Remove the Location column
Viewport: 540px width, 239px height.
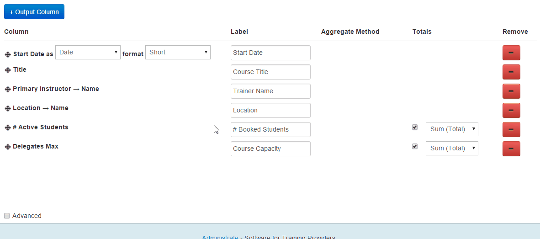tap(511, 111)
